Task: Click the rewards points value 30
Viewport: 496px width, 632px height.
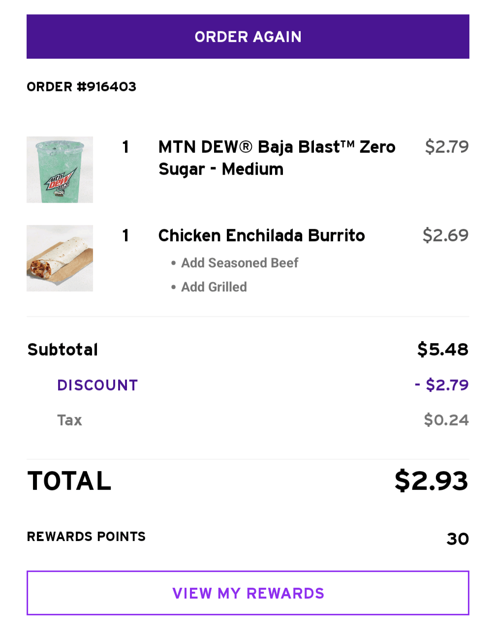Action: (457, 538)
